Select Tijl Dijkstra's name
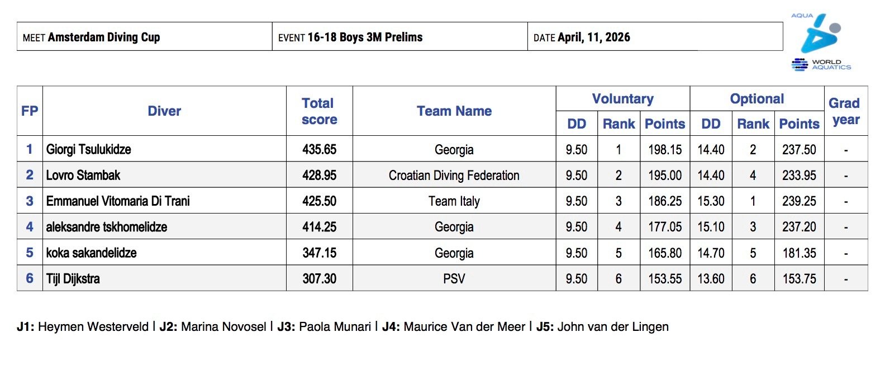The width and height of the screenshot is (885, 384). tap(73, 278)
